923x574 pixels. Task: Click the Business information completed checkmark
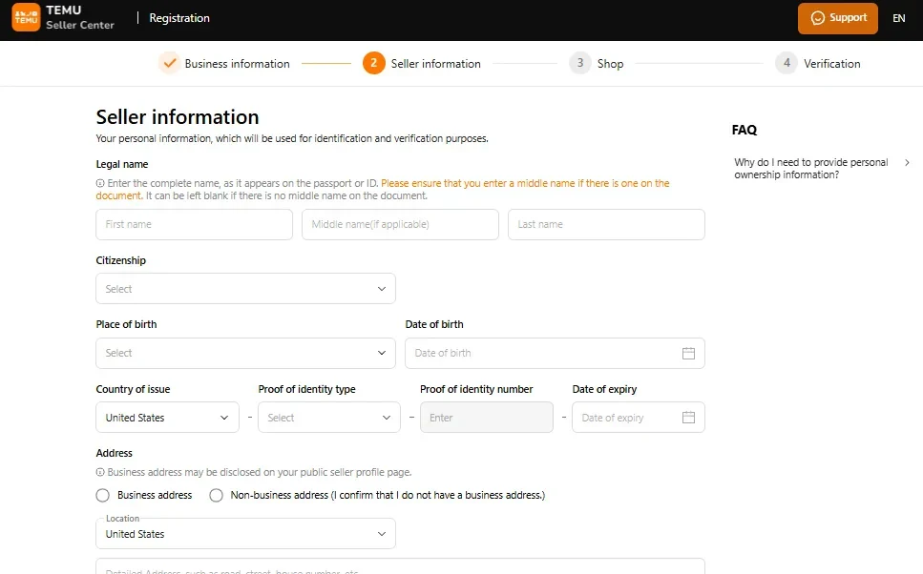click(171, 63)
